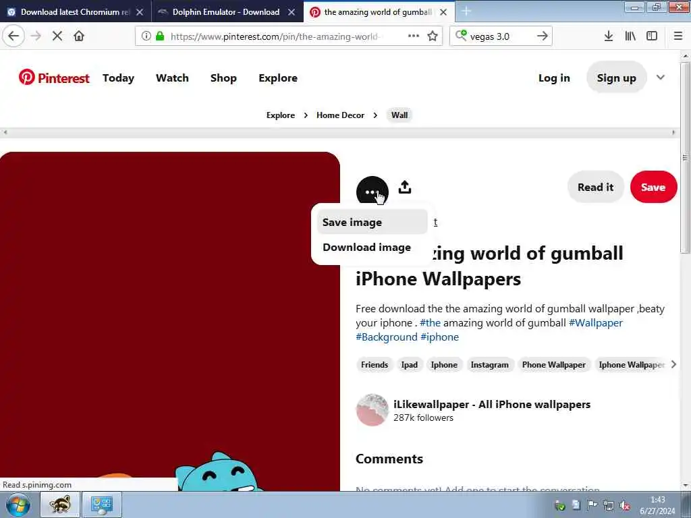Select the Ipad tag chip

tap(409, 365)
